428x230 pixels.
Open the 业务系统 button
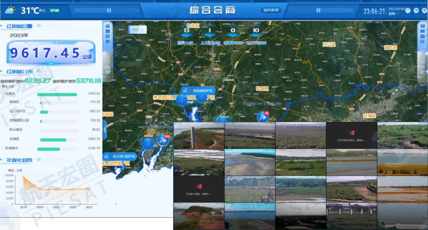tap(271, 10)
